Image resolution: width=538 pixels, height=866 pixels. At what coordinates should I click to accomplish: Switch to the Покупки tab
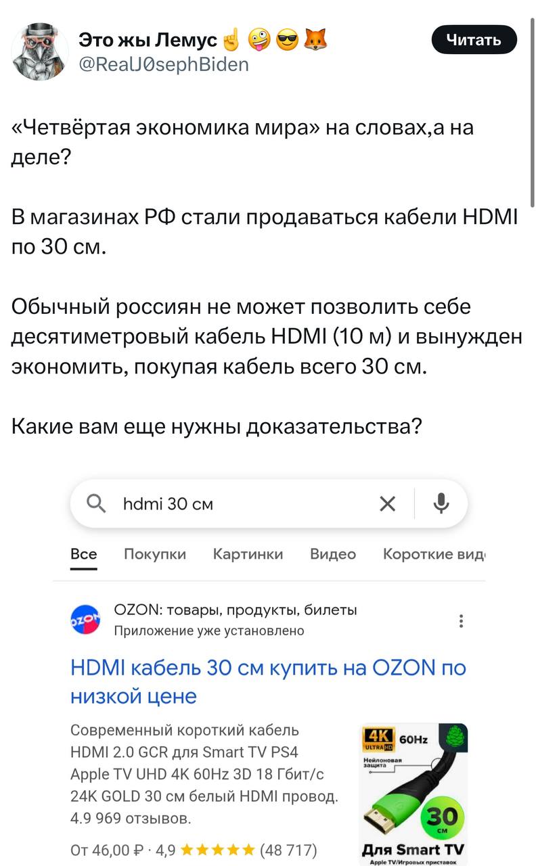[155, 554]
